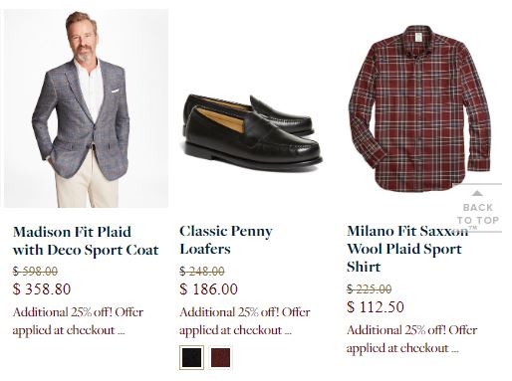This screenshot has width=512, height=381.
Task: Click the crossed-out $ 598.00 original price
Action: [35, 272]
